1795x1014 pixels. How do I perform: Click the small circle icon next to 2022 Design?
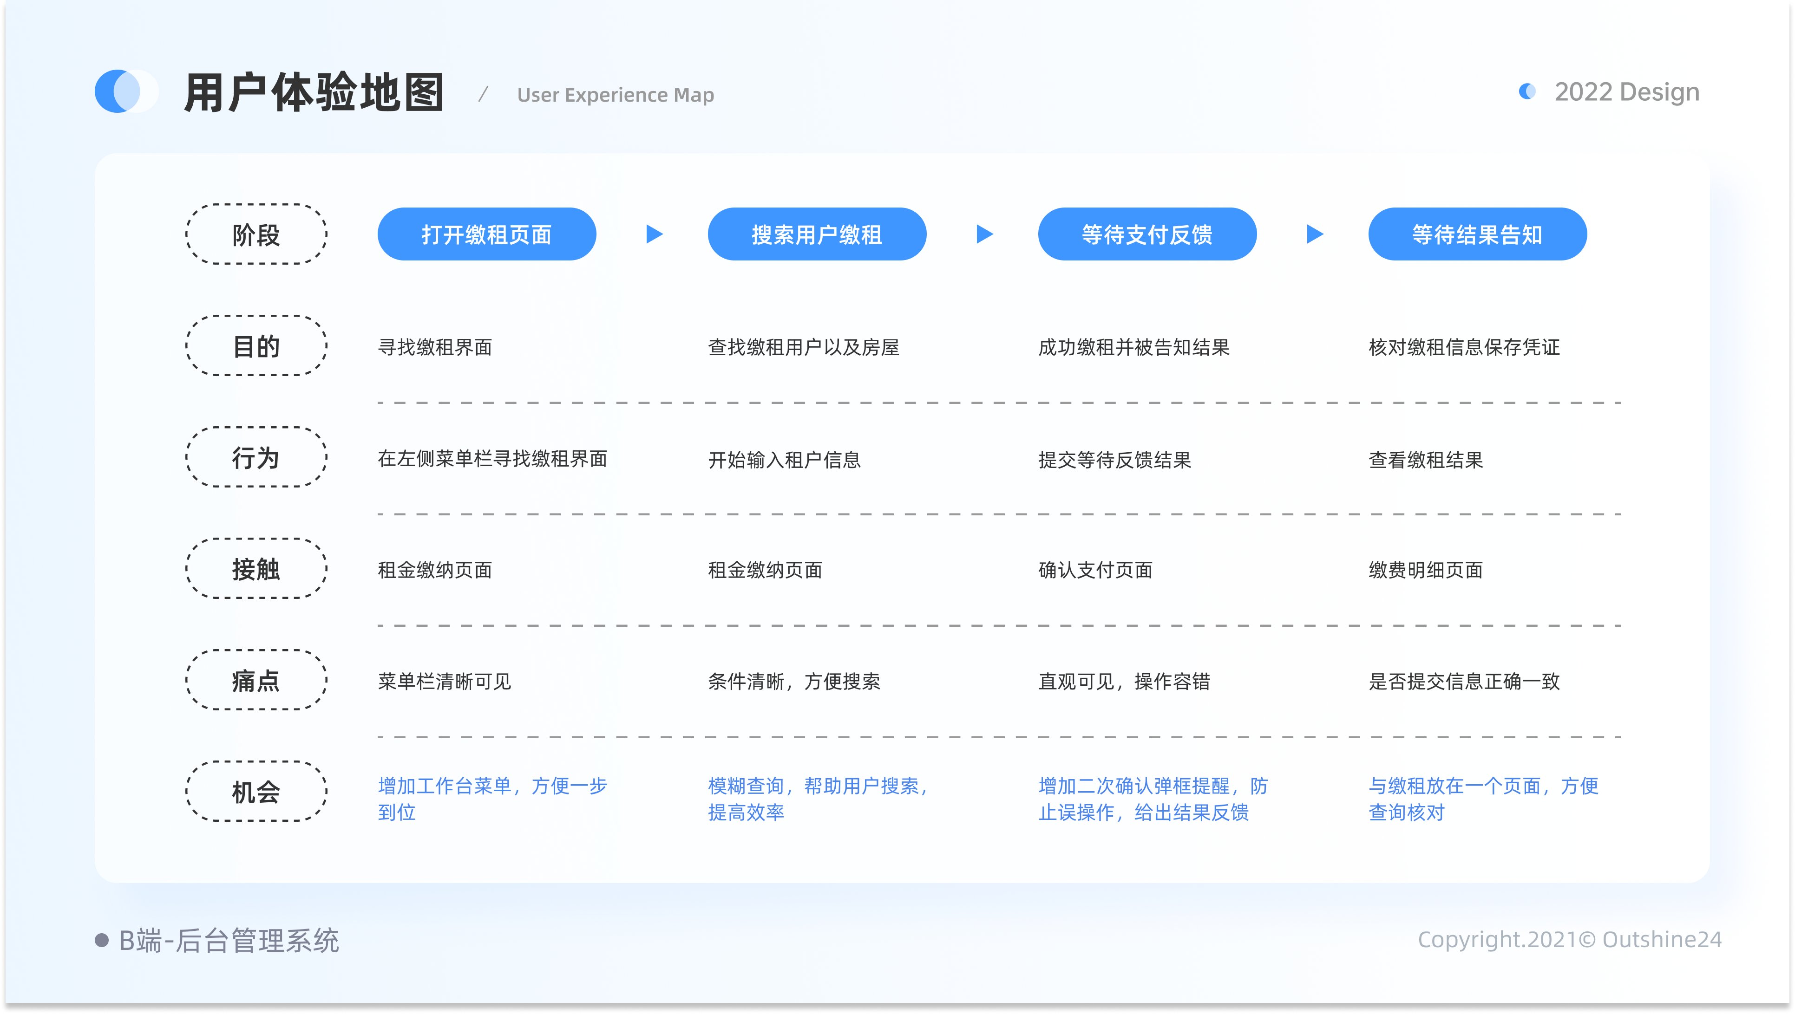pos(1527,91)
